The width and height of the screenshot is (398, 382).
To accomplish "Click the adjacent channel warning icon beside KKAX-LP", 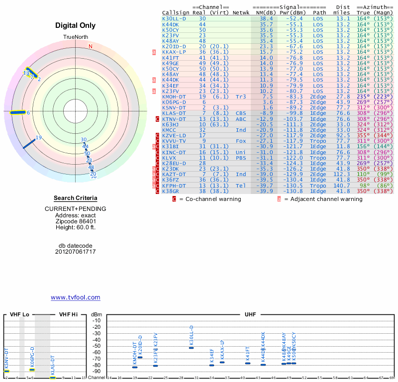I will [x=154, y=52].
